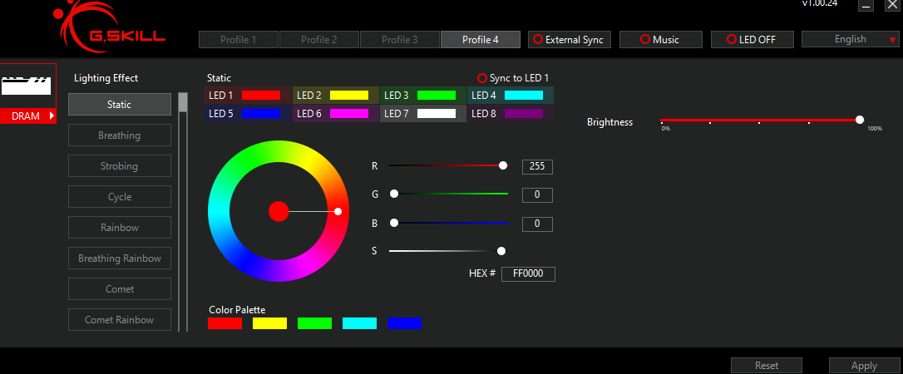Pick red from the Color Palette
Viewport: 903px width, 374px height.
[225, 323]
